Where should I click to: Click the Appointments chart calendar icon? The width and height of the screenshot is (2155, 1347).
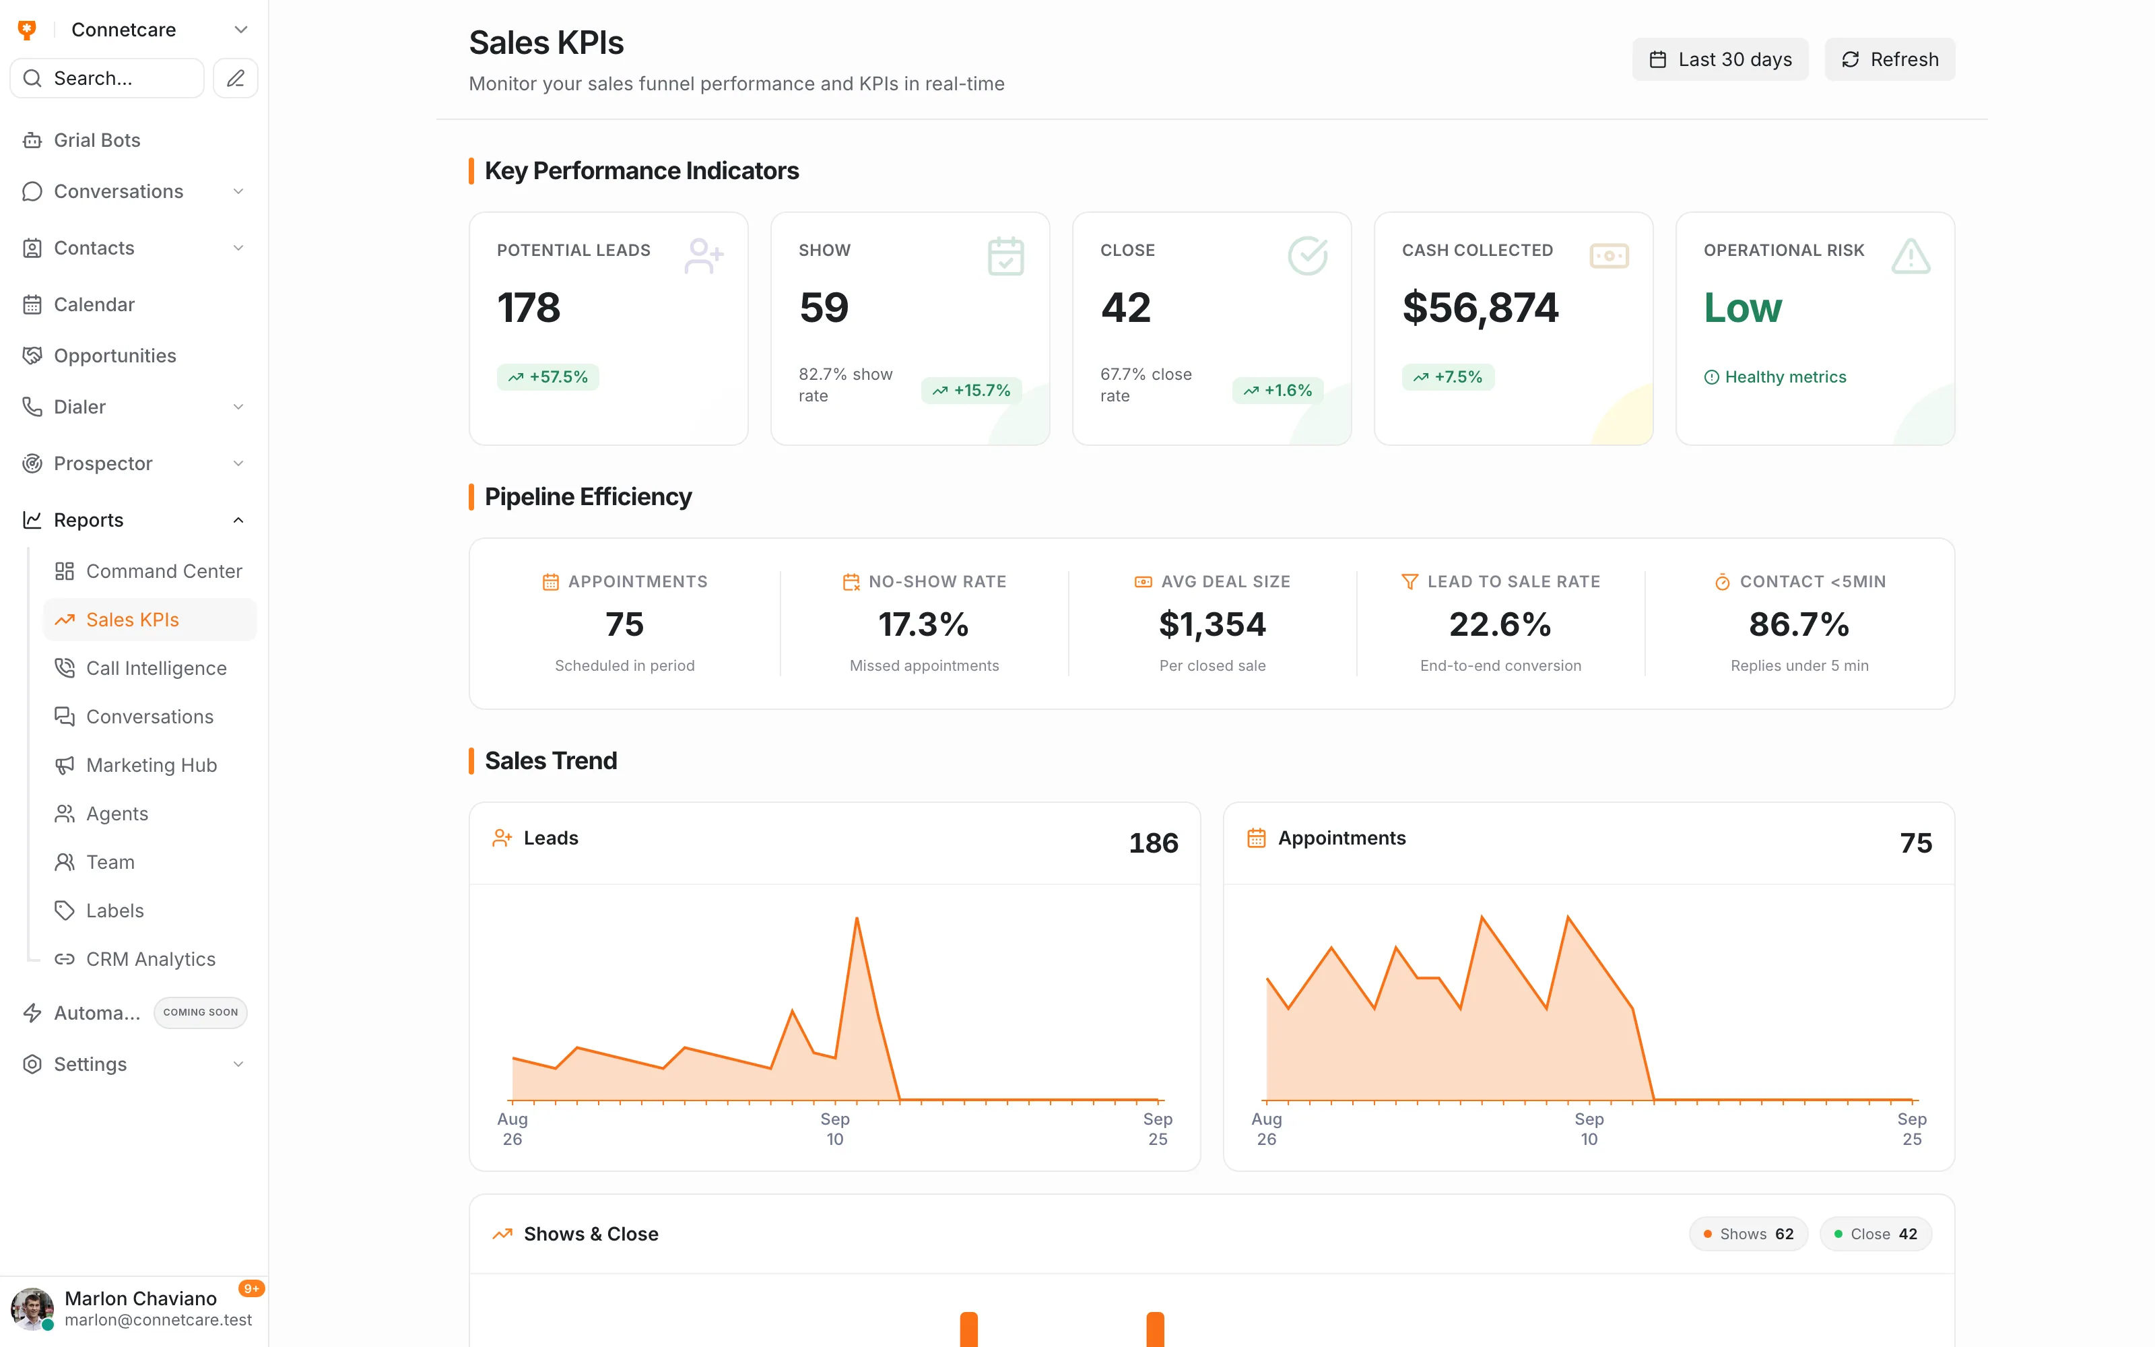point(1257,839)
